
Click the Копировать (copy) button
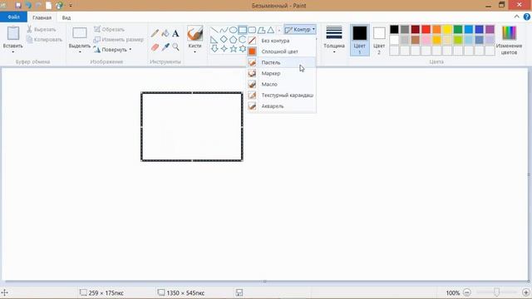click(x=44, y=40)
